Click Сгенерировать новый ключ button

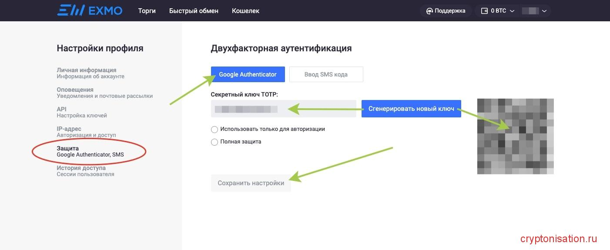(411, 109)
